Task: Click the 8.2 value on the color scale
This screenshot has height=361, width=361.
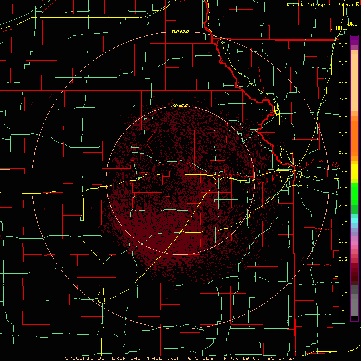Action: click(x=343, y=81)
